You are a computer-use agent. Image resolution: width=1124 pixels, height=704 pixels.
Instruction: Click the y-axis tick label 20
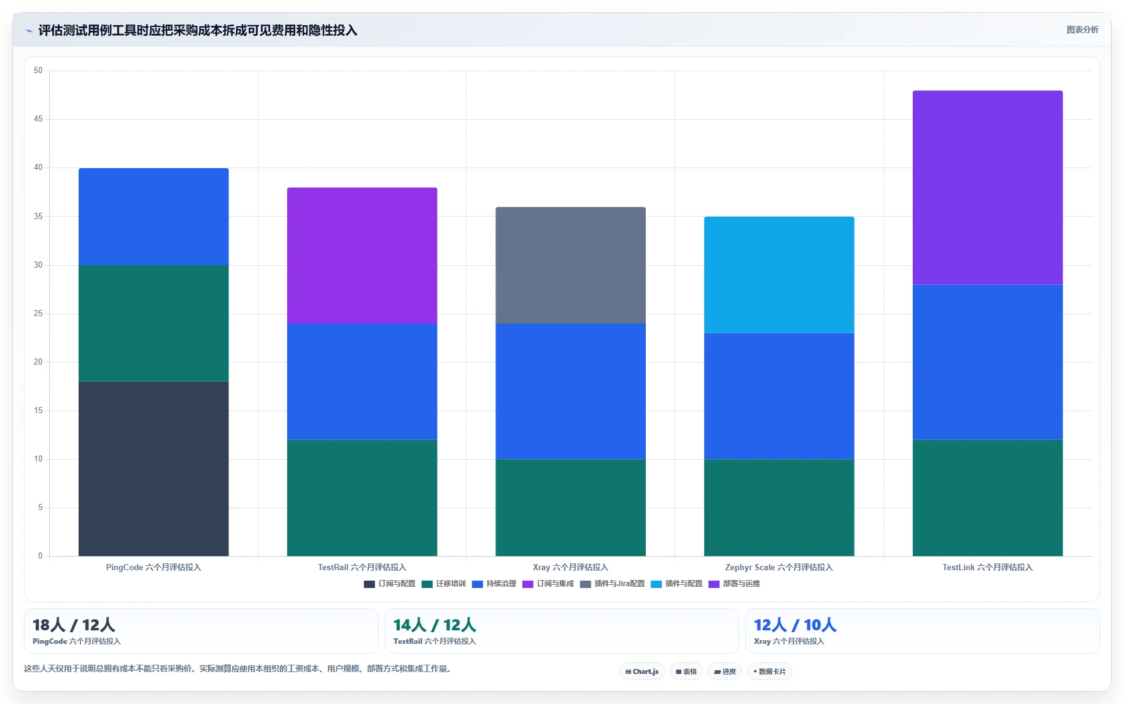[38, 362]
